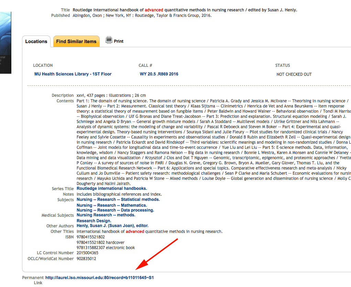Open the Nursing Research Data processing subject
This screenshot has height=287, width=351.
[115, 210]
